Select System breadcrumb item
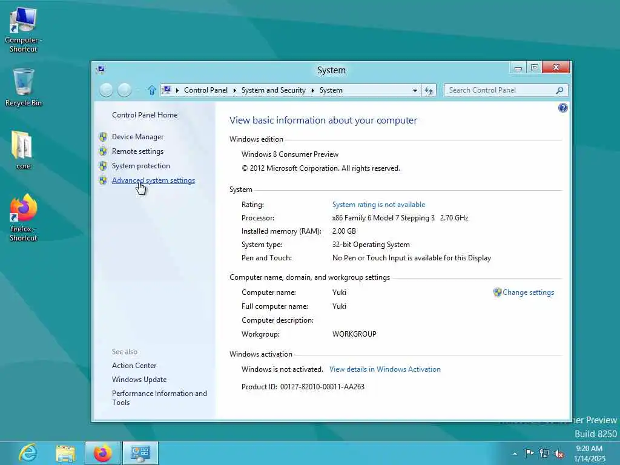Viewport: 620px width, 465px height. click(x=331, y=91)
